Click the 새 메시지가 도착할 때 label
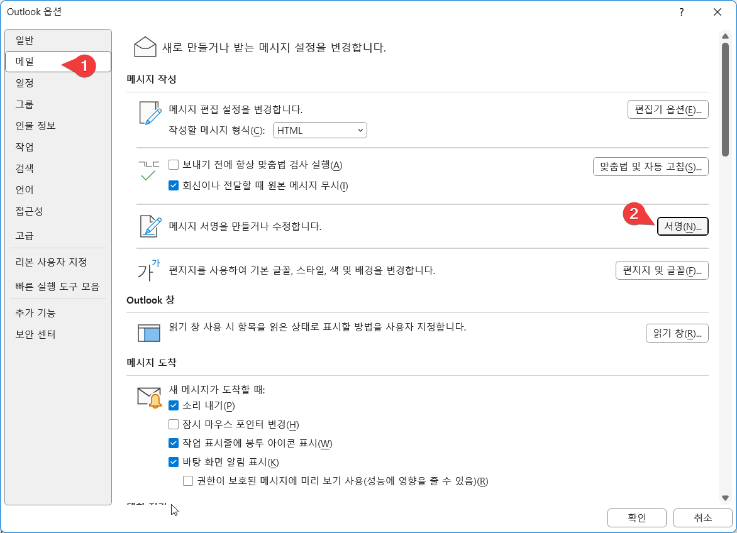 point(217,390)
